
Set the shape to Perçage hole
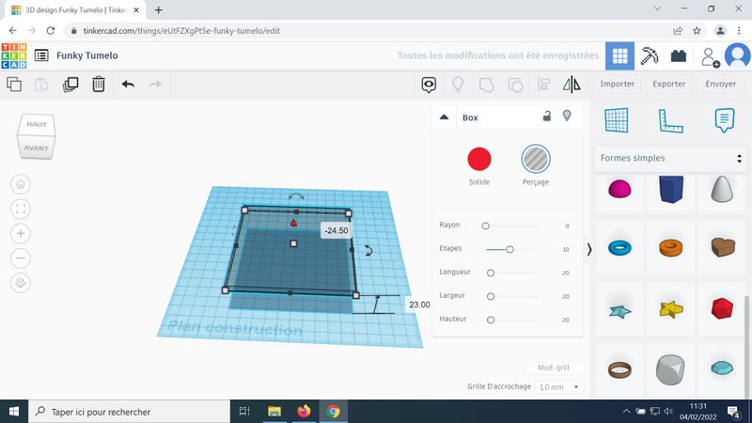click(536, 159)
